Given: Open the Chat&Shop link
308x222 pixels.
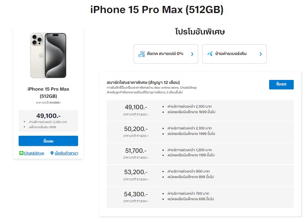Looking at the screenshot, I should pyautogui.click(x=34, y=153).
